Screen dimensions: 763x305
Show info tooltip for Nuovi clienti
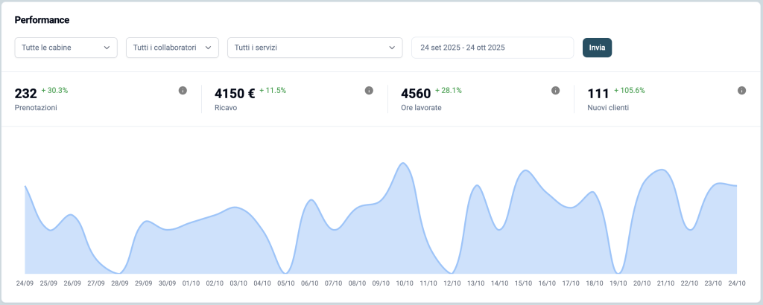741,91
